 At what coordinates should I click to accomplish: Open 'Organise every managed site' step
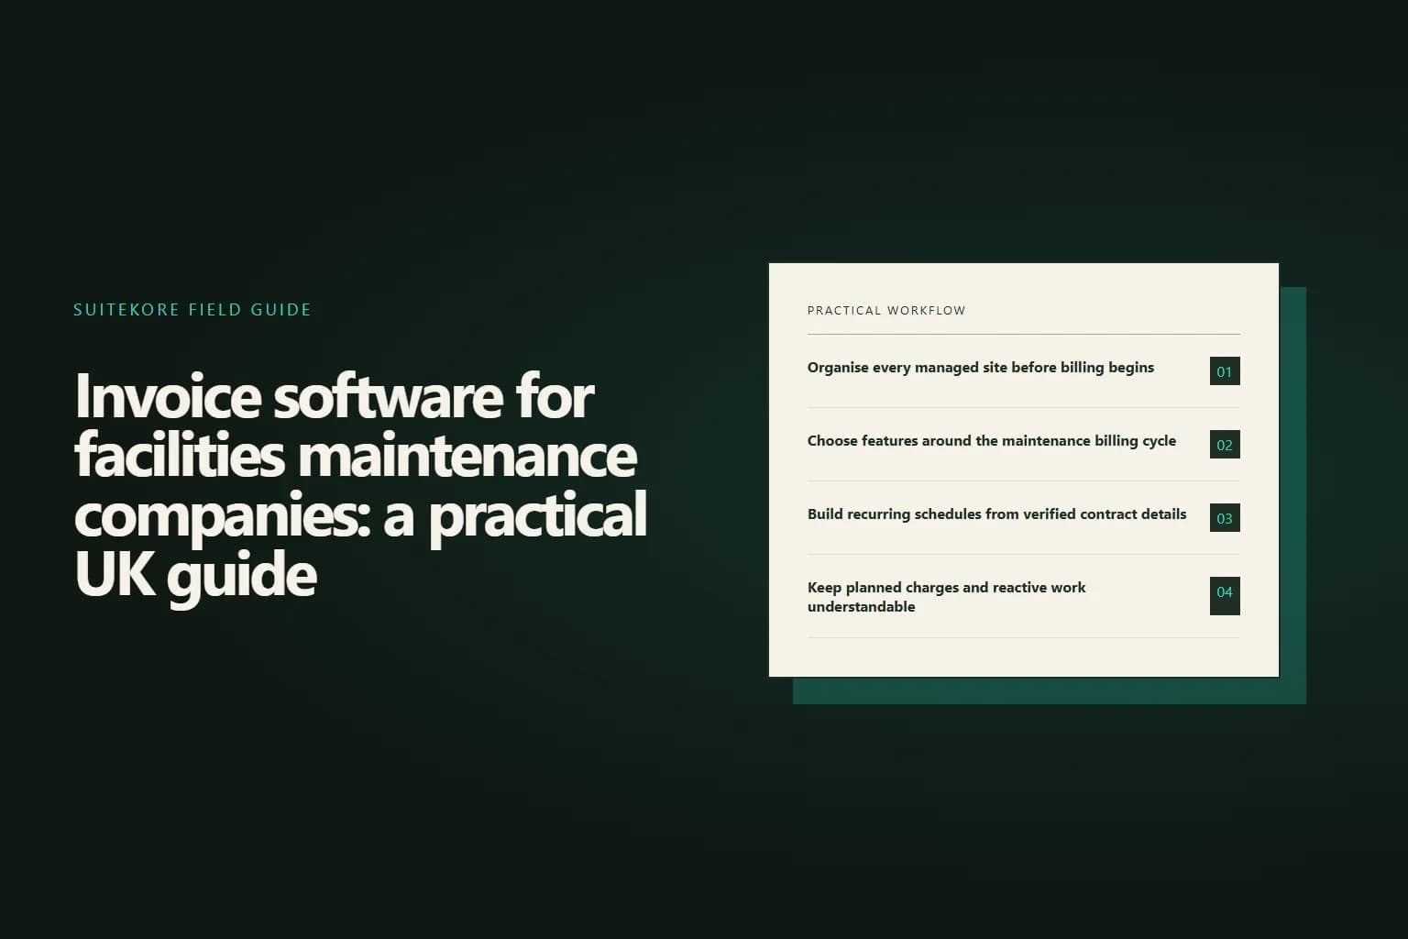coord(1023,371)
